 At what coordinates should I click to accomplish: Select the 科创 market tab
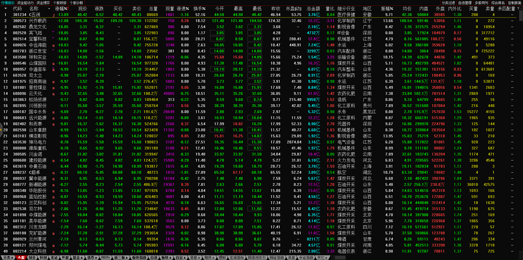point(43,258)
